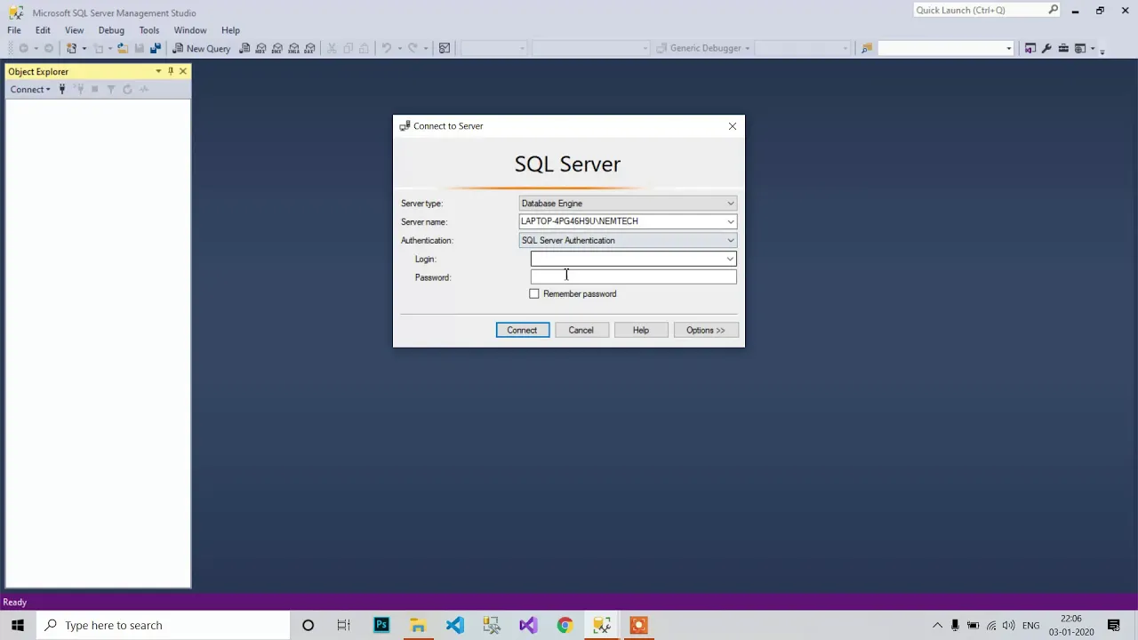The image size is (1138, 640).
Task: Open the New Project icon dropdown arrow
Action: point(84,48)
